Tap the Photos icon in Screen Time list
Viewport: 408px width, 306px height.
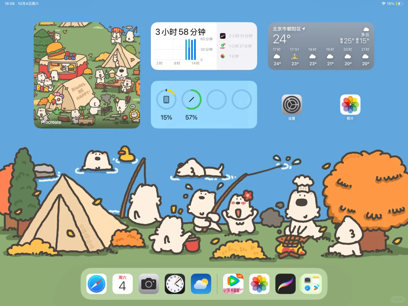click(223, 56)
